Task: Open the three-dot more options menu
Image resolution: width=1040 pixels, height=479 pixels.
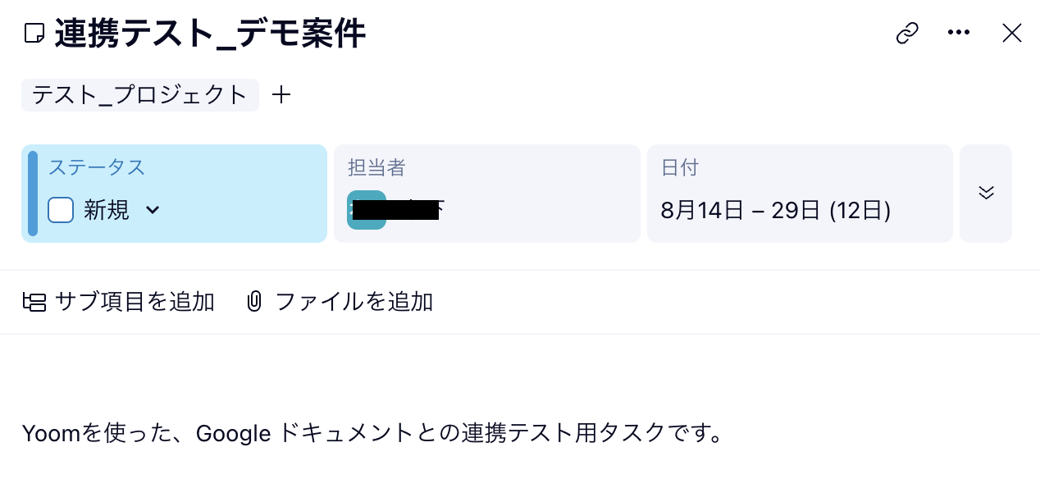Action: (x=959, y=33)
